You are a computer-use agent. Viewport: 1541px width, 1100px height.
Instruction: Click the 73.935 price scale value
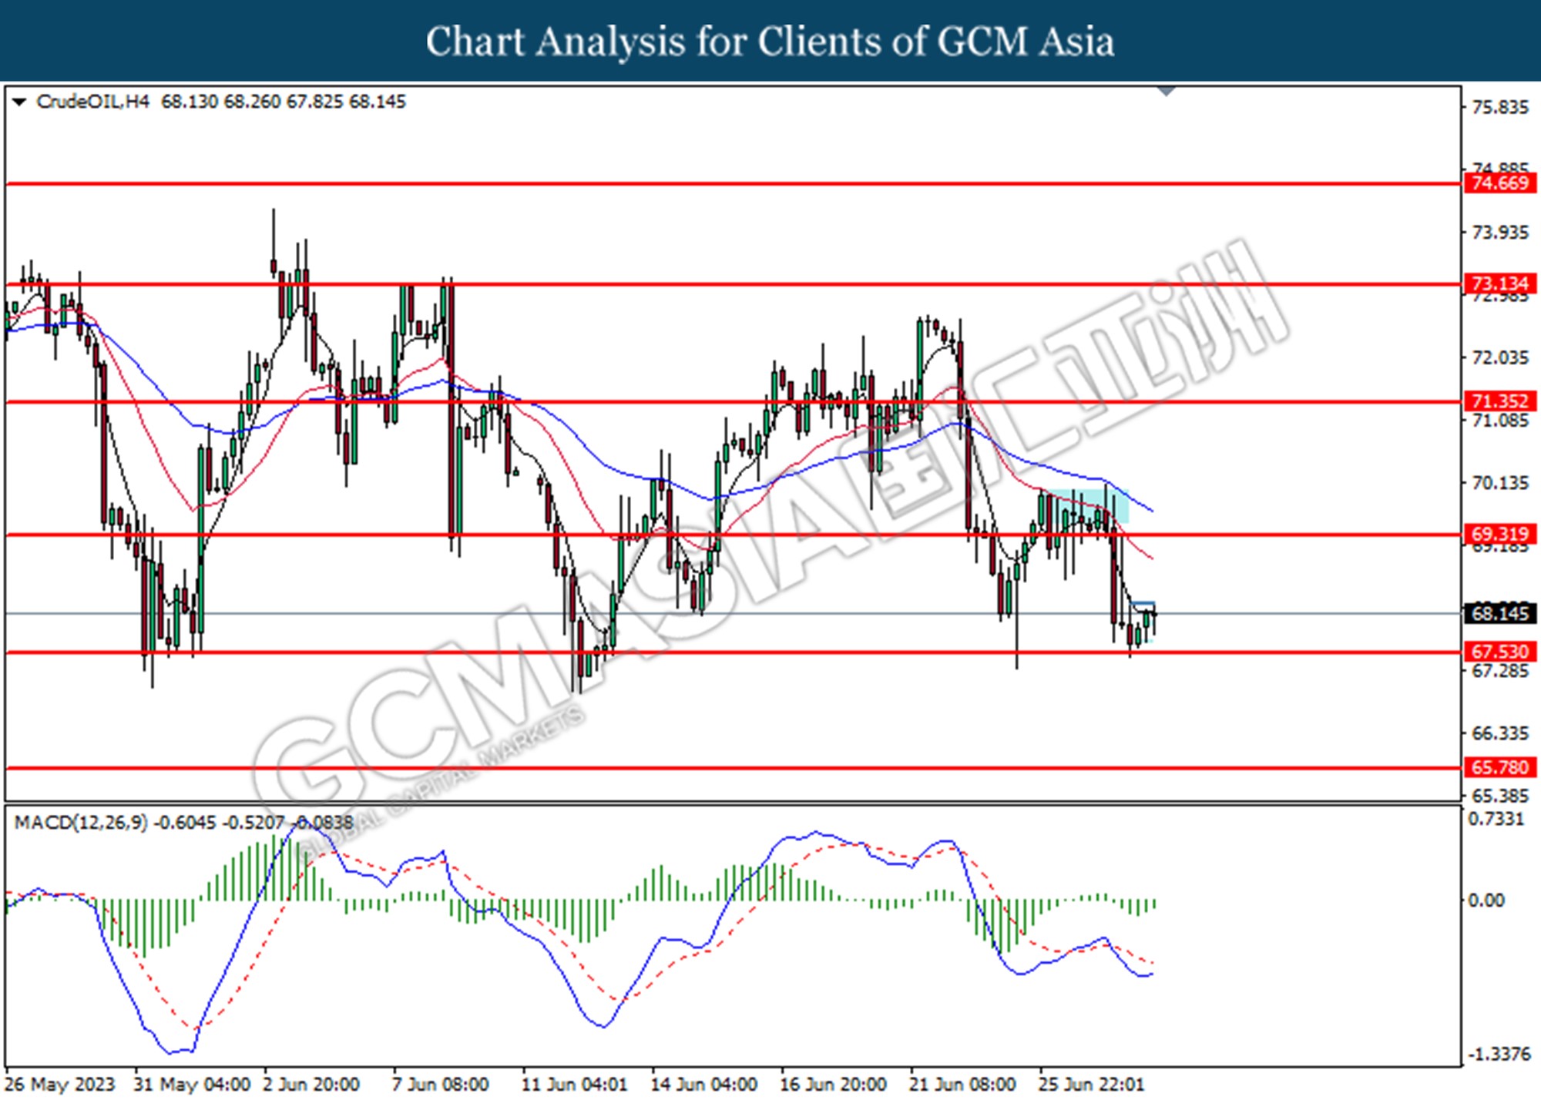[x=1499, y=232]
